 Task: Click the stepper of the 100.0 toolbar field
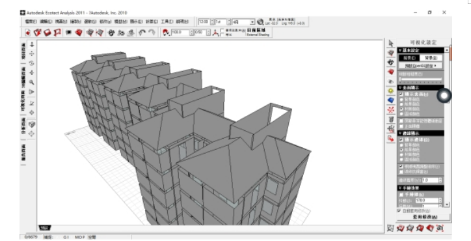(x=191, y=33)
